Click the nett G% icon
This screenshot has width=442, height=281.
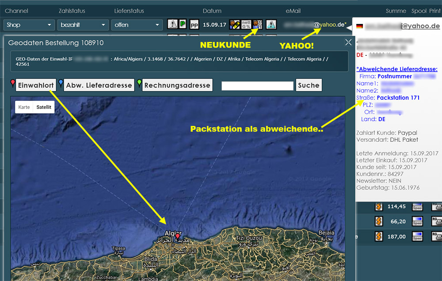click(246, 24)
